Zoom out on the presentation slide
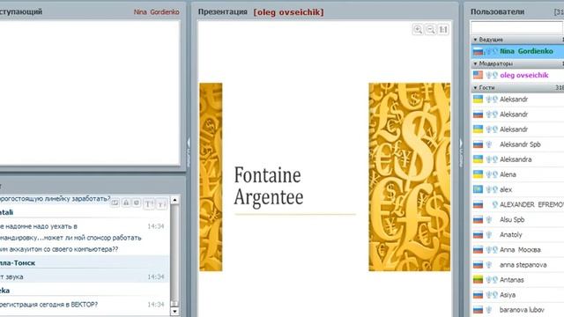 (431, 29)
